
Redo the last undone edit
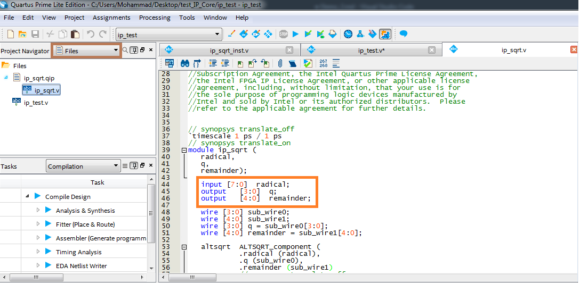103,35
